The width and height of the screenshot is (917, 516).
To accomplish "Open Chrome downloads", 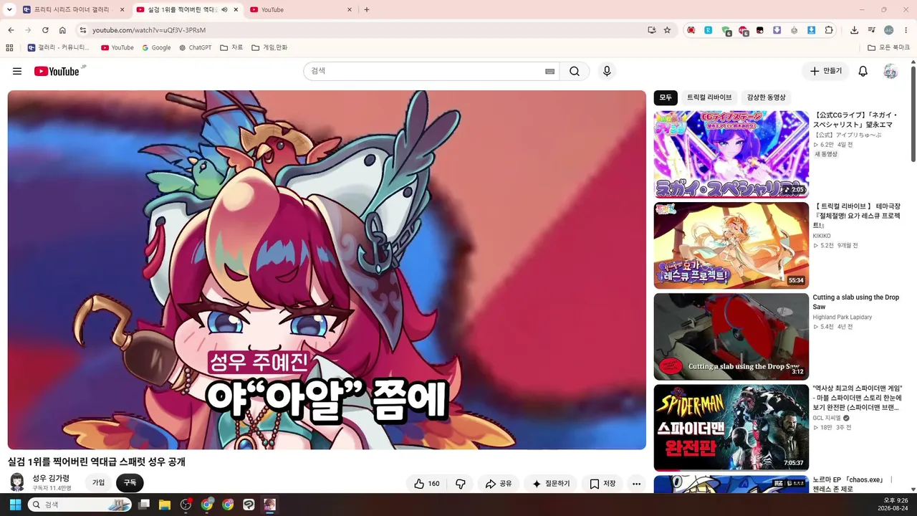I will [854, 30].
